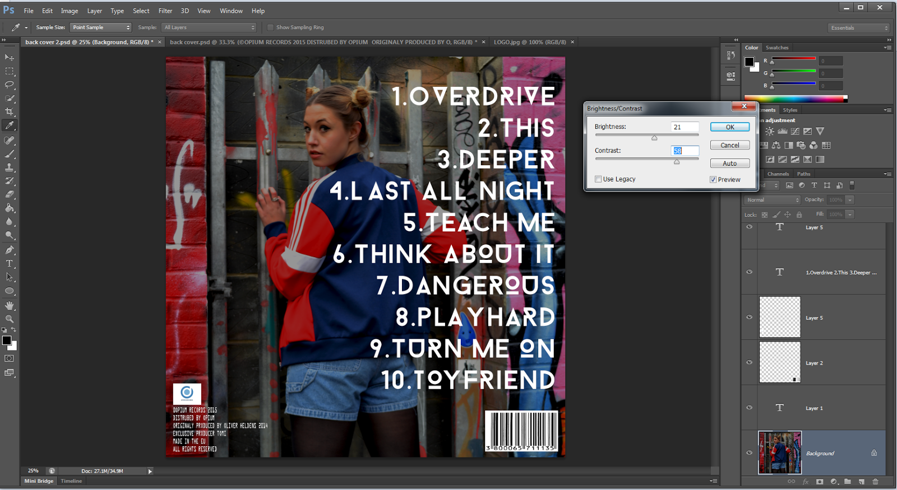
Task: Add a Threshold adjustment layer
Action: (x=795, y=160)
